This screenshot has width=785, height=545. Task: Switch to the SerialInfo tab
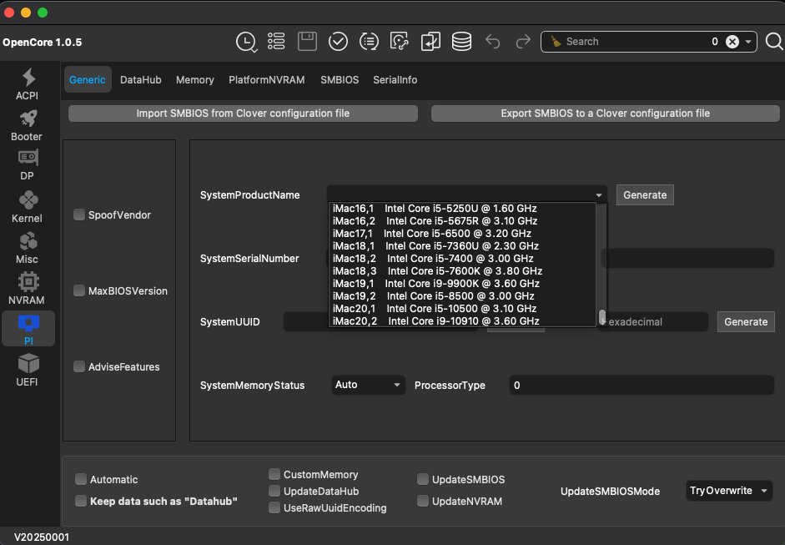(395, 79)
